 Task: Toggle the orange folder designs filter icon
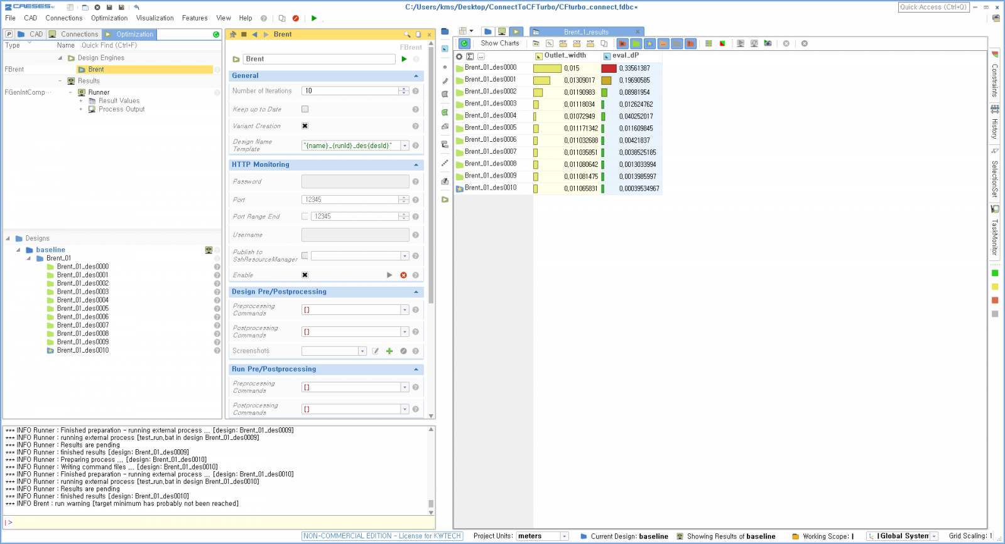(x=663, y=43)
